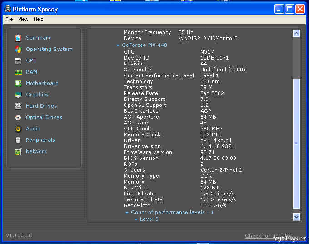Click the Device ID value 10DE-0171
The width and height of the screenshot is (309, 244).
coord(214,58)
